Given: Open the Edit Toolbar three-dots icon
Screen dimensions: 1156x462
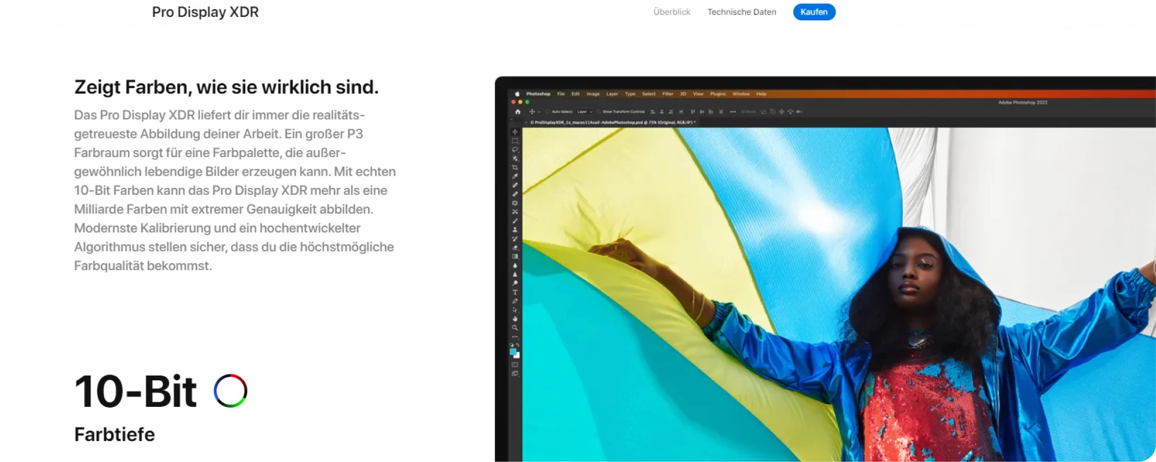Looking at the screenshot, I should tap(515, 337).
